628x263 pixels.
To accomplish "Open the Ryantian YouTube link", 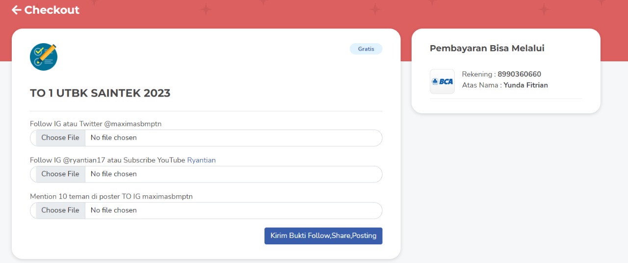I will point(201,160).
